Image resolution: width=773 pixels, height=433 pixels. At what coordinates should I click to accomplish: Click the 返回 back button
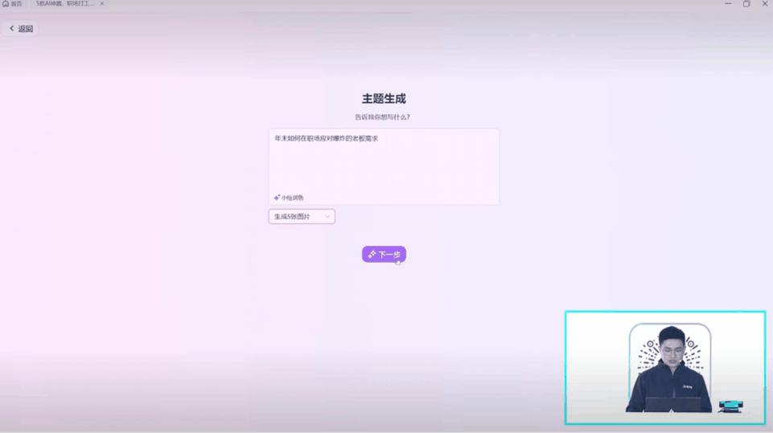tap(21, 29)
